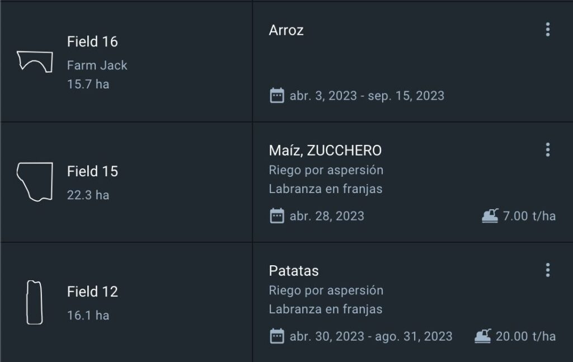
Task: Click the harvester icon beside 7.00 t/ha
Action: point(490,216)
